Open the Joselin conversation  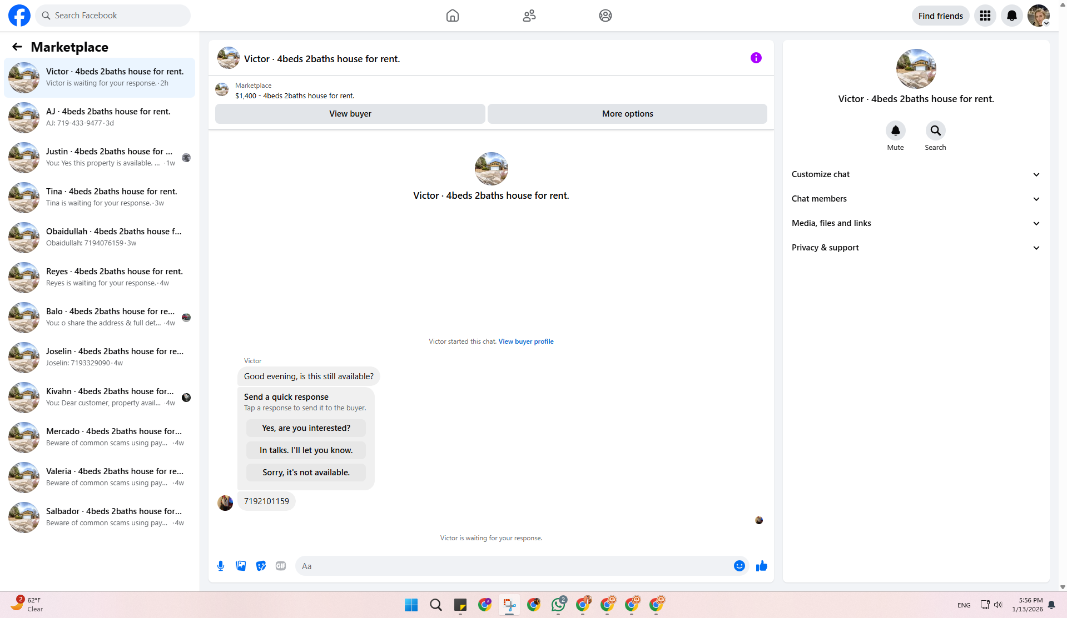coord(100,358)
